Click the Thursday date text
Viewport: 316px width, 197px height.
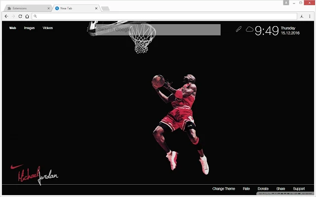(288, 28)
